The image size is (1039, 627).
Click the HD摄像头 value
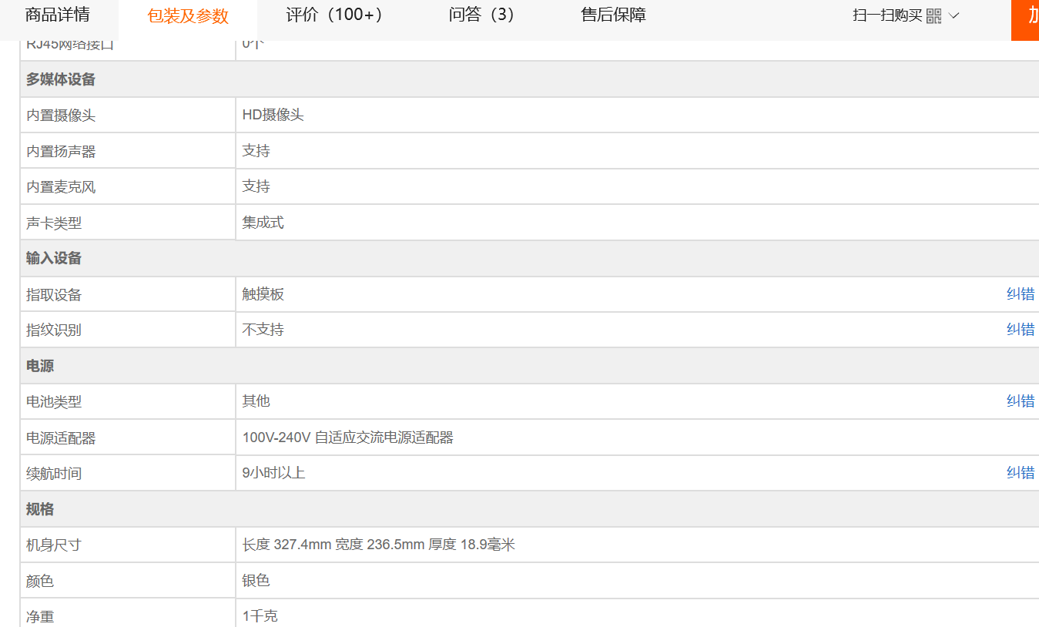pyautogui.click(x=273, y=115)
